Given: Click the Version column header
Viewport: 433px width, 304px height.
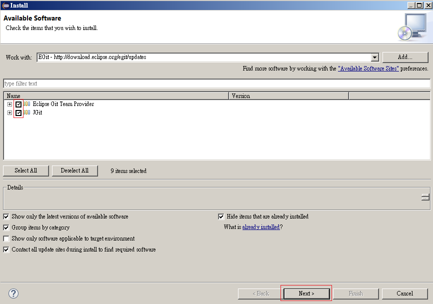Looking at the screenshot, I should [x=289, y=96].
